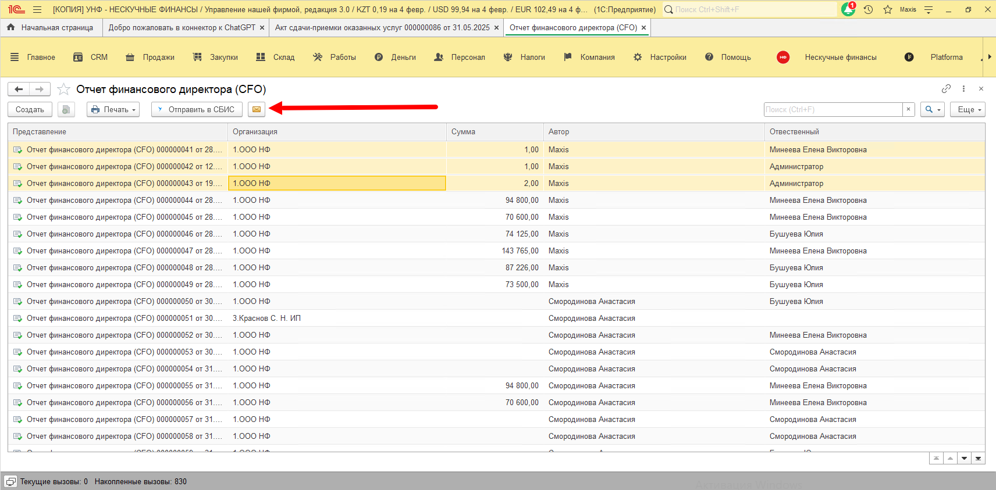Click the Создать button
This screenshot has width=996, height=490.
click(x=30, y=109)
